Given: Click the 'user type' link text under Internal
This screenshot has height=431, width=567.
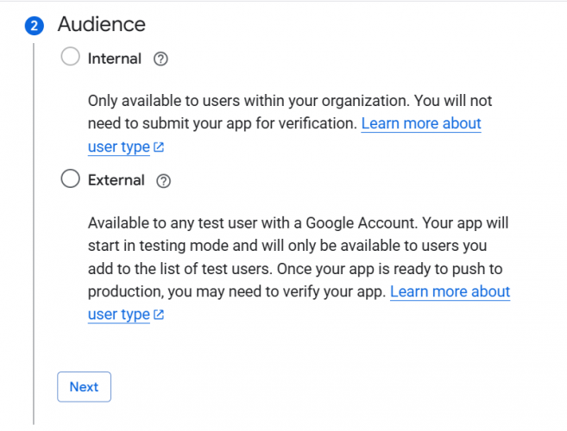Looking at the screenshot, I should click(119, 147).
